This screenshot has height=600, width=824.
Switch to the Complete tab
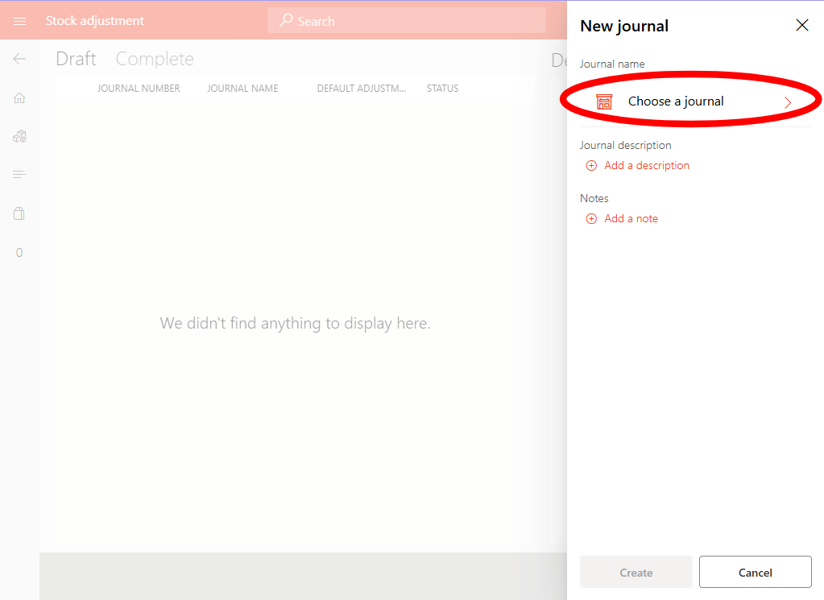coord(155,59)
